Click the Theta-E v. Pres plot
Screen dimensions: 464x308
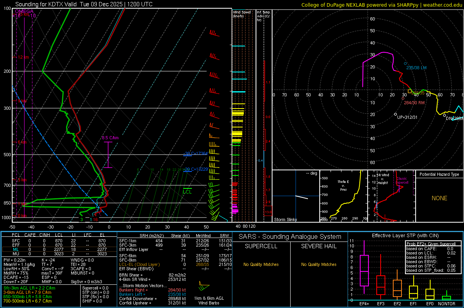(x=344, y=196)
